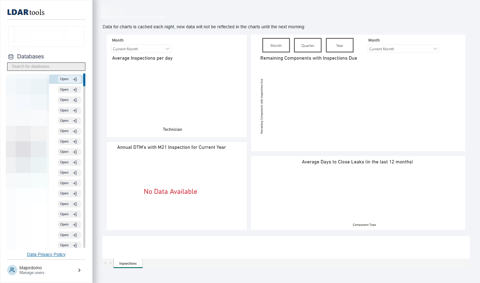Click the Component Type axis label
480x283 pixels.
click(x=364, y=225)
